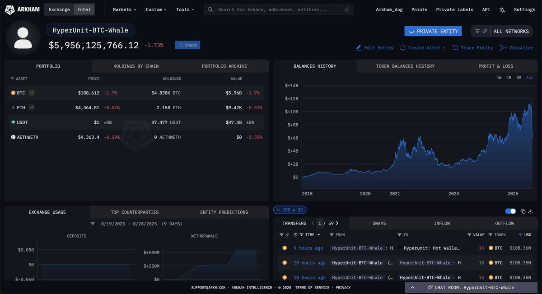The image size is (542, 294).
Task: Show the Inflow tab
Action: 442,223
